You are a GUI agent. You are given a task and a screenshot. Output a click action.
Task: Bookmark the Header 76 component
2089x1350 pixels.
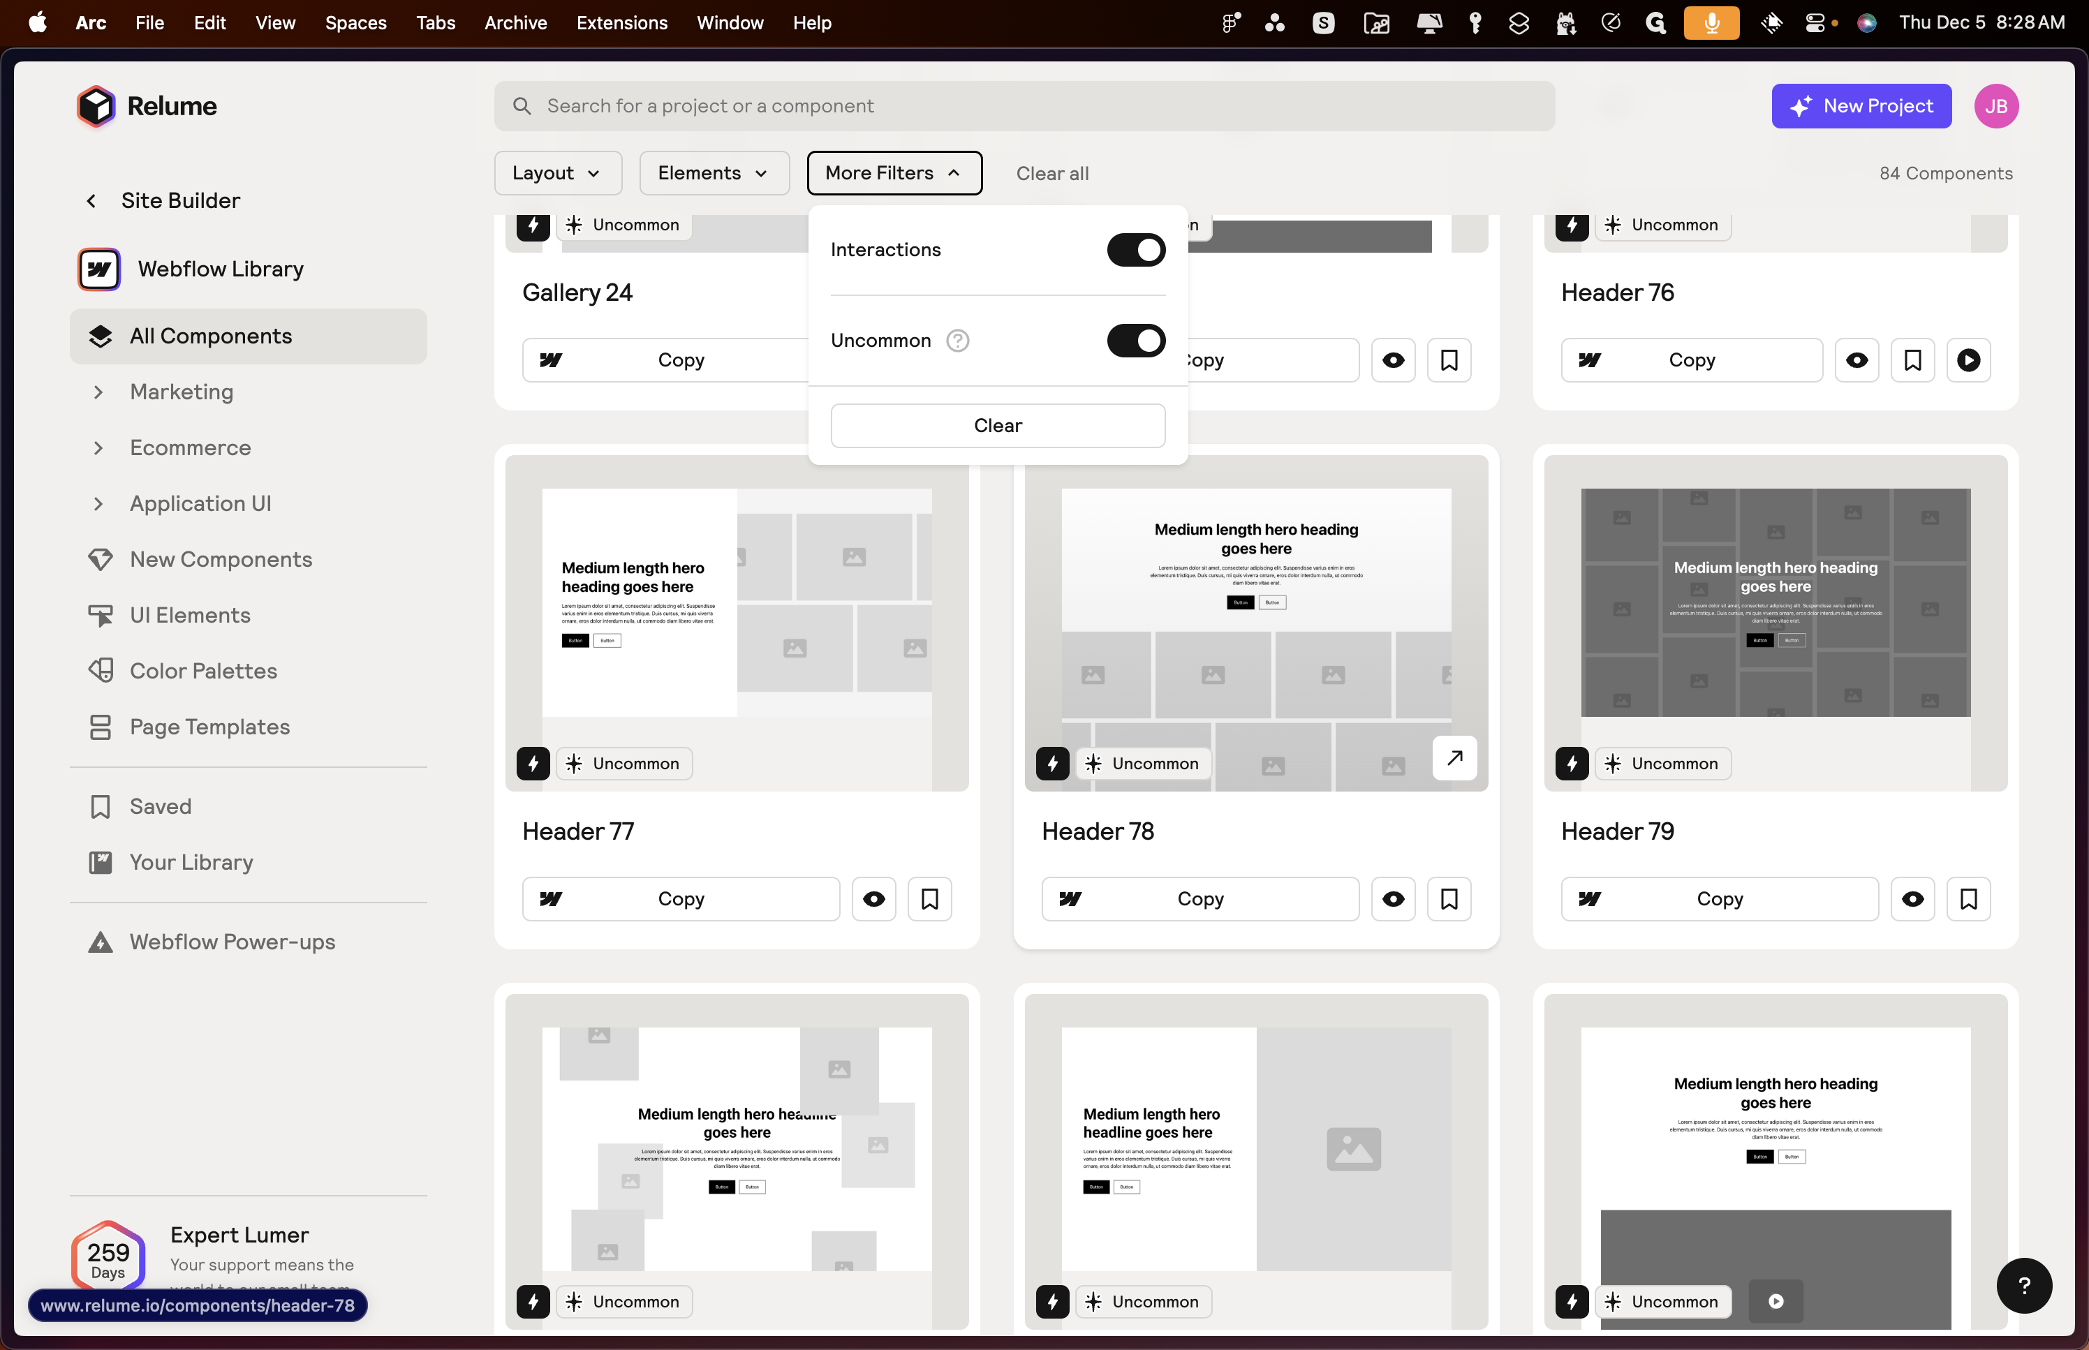coord(1912,360)
